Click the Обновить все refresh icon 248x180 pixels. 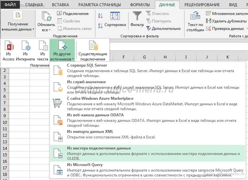point(46,17)
